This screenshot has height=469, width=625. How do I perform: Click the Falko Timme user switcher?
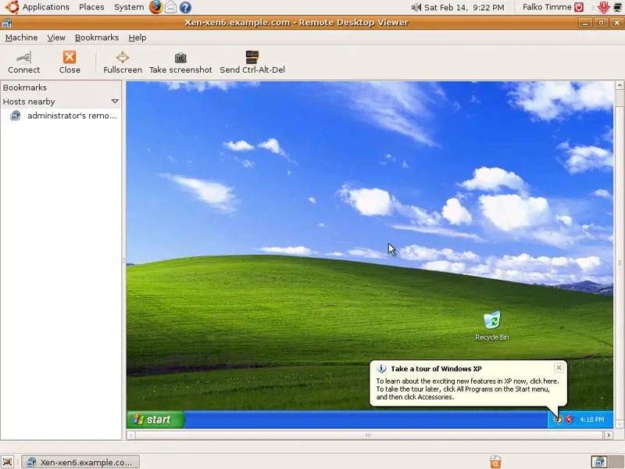click(547, 7)
